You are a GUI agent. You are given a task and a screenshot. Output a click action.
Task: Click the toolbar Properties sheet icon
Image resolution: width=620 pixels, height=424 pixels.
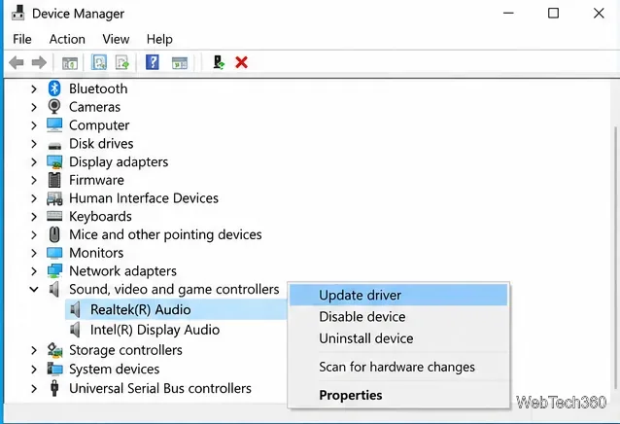pos(99,62)
